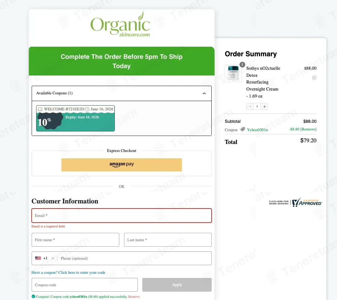Remove the Sothys item with X icon

(314, 78)
